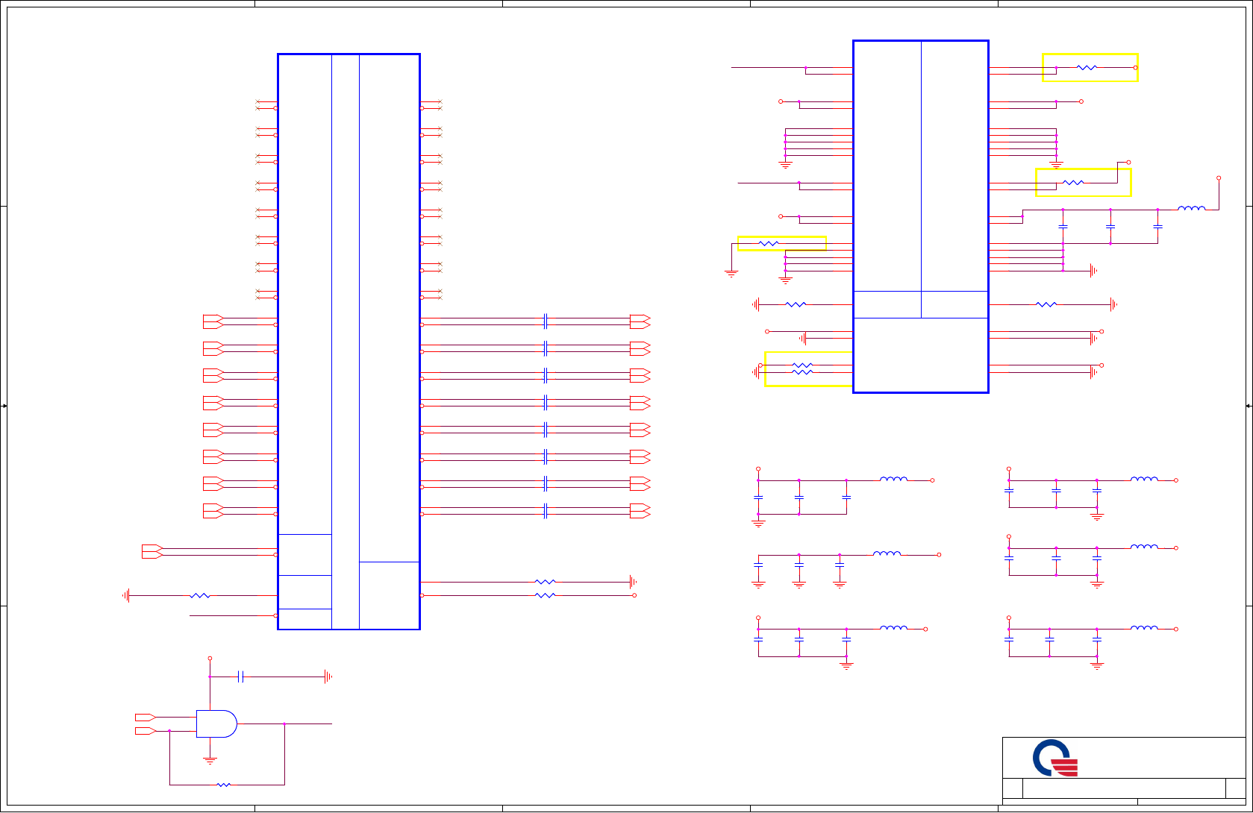Select the left IC's right-side resistor ending in a circle terminal

pos(546,595)
